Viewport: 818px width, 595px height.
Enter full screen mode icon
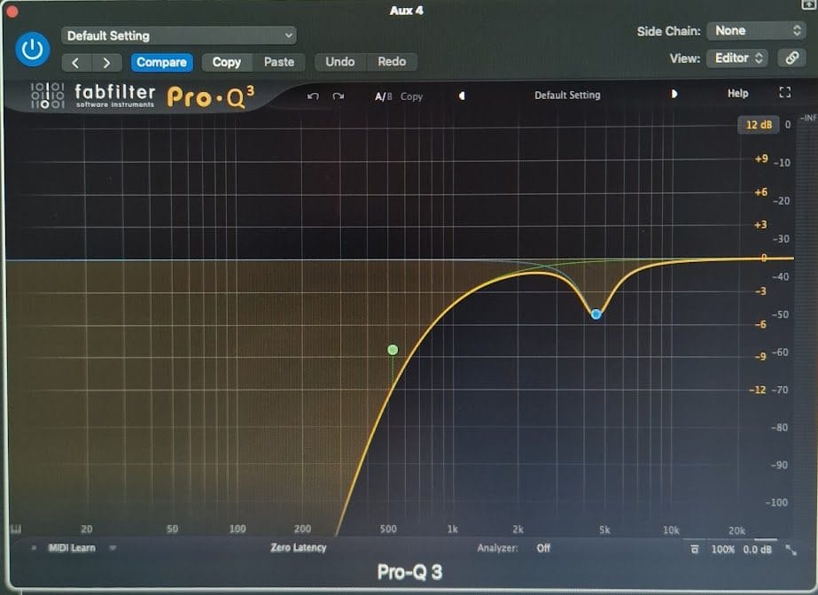coord(784,94)
